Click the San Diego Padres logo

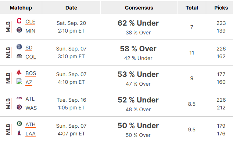pyautogui.click(x=19, y=47)
